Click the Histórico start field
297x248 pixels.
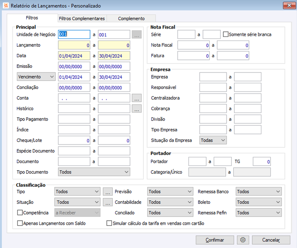coord(74,109)
